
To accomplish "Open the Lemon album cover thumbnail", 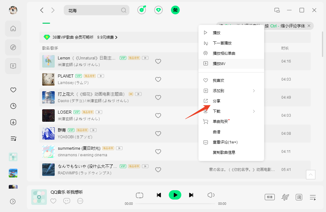I will (48, 61).
